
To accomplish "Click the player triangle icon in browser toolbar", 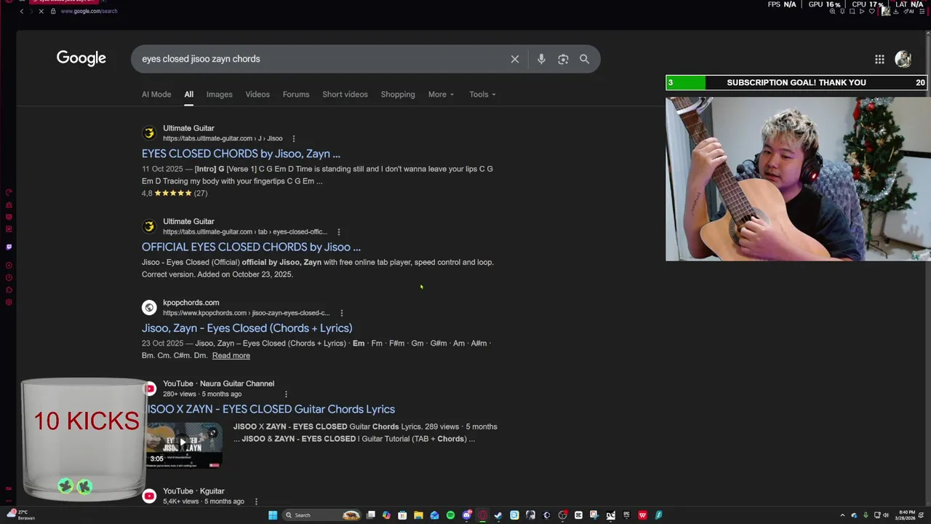I will point(862,12).
